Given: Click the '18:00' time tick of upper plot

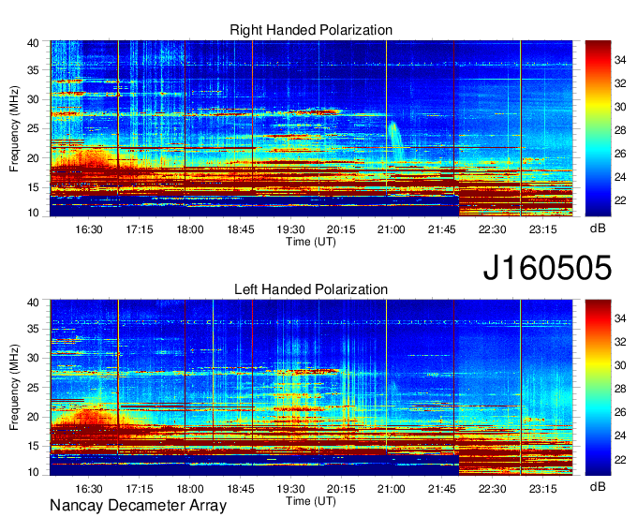Looking at the screenshot, I should [x=190, y=229].
